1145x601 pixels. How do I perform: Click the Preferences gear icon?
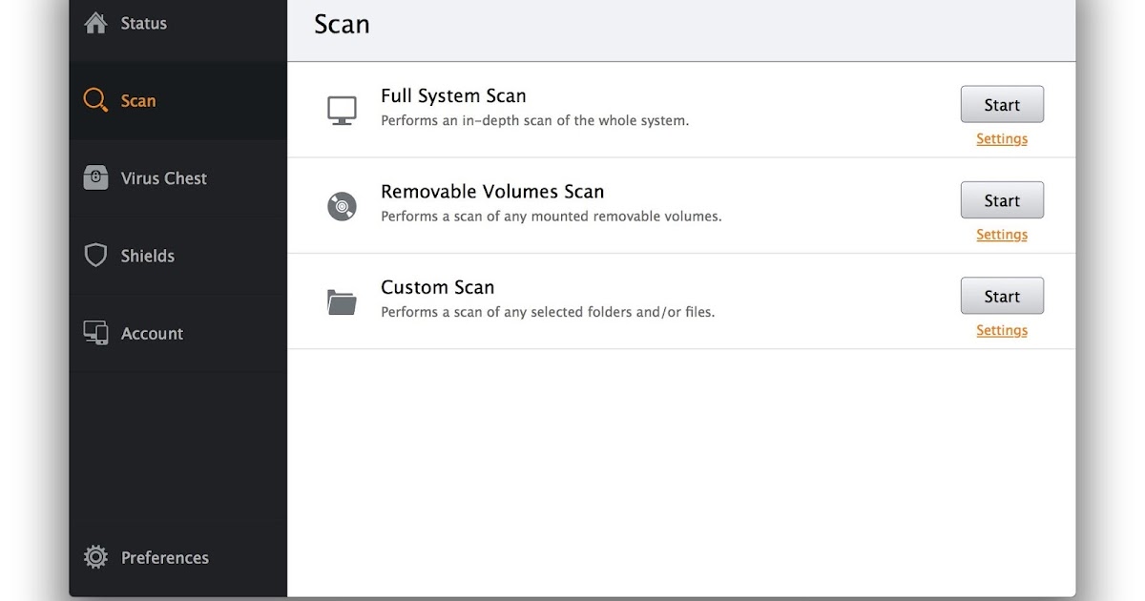click(95, 557)
